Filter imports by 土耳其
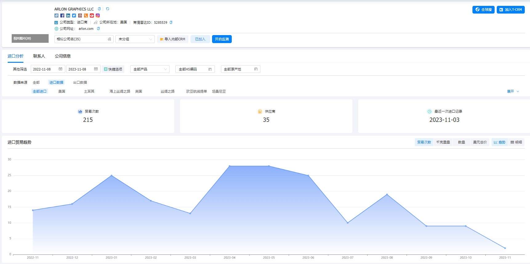The width and height of the screenshot is (530, 264). 89,91
